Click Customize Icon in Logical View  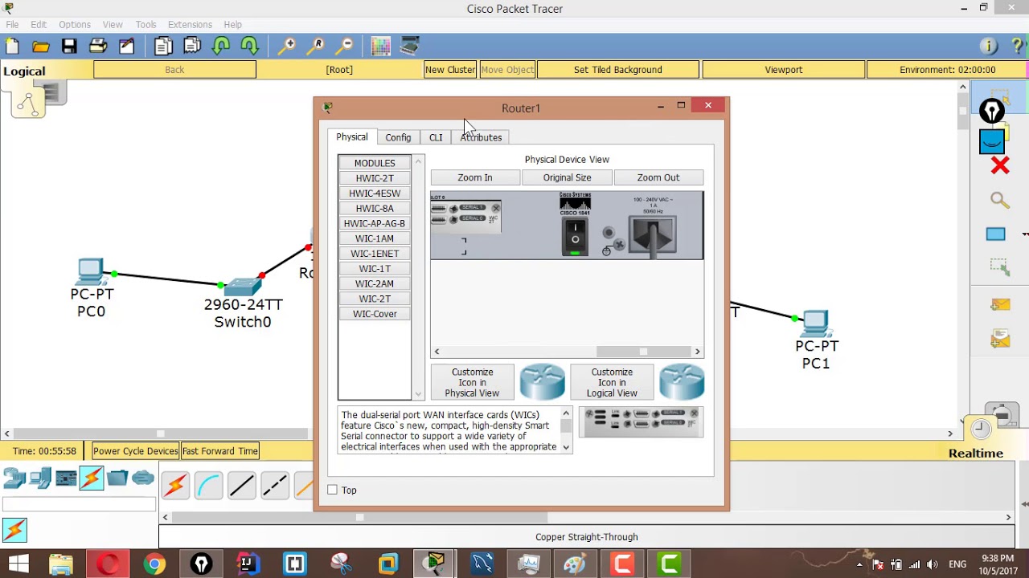(612, 382)
